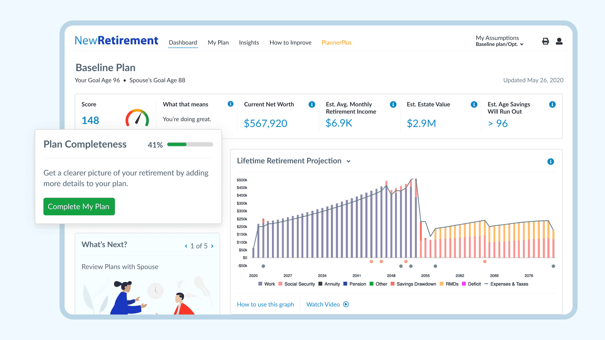Screen dimensions: 605x340
Task: Click the Plan Completeness progress bar
Action: (190, 144)
